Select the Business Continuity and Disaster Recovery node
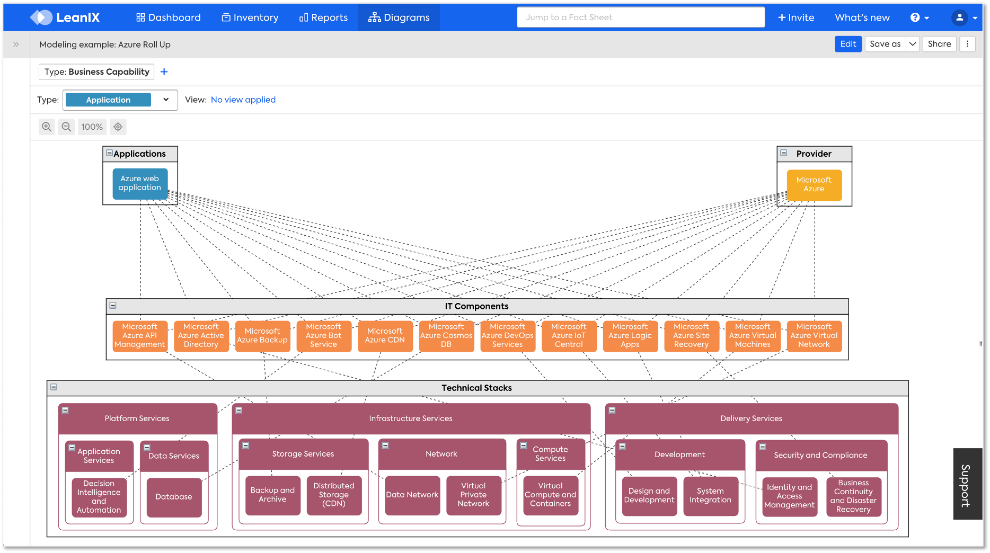This screenshot has width=990, height=553. point(853,496)
